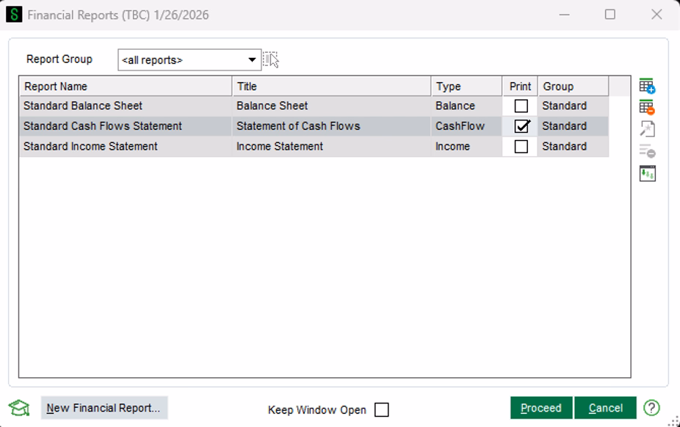Click the add row (green table plus) icon
Screen dimensions: 680x427
(x=646, y=87)
